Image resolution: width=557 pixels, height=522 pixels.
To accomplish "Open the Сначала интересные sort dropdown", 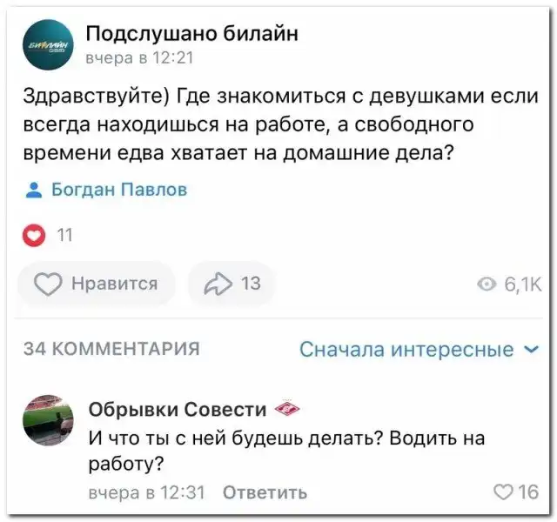I will coord(406,350).
